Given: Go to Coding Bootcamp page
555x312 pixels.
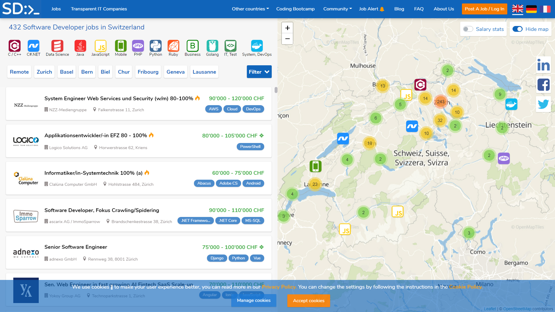Looking at the screenshot, I should click(295, 9).
